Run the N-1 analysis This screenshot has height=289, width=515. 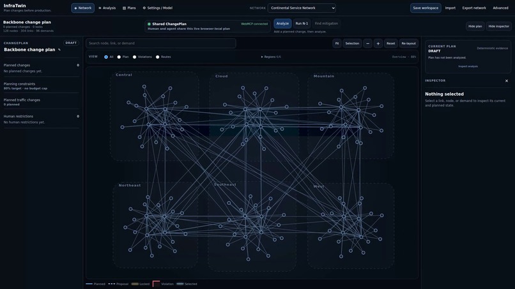302,24
